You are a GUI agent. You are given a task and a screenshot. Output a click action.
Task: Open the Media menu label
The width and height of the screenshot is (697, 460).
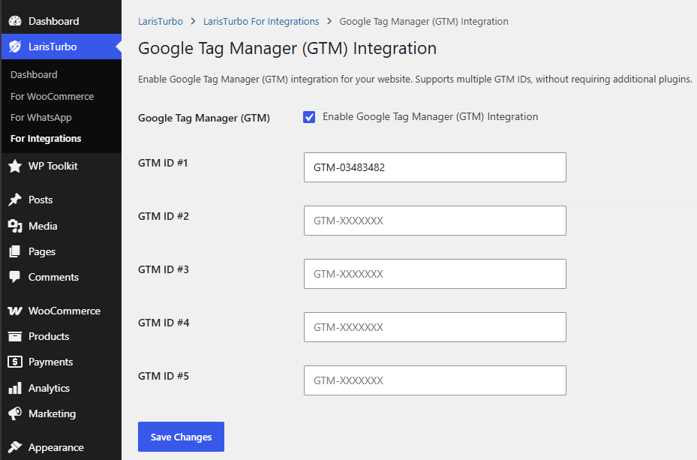tap(43, 226)
